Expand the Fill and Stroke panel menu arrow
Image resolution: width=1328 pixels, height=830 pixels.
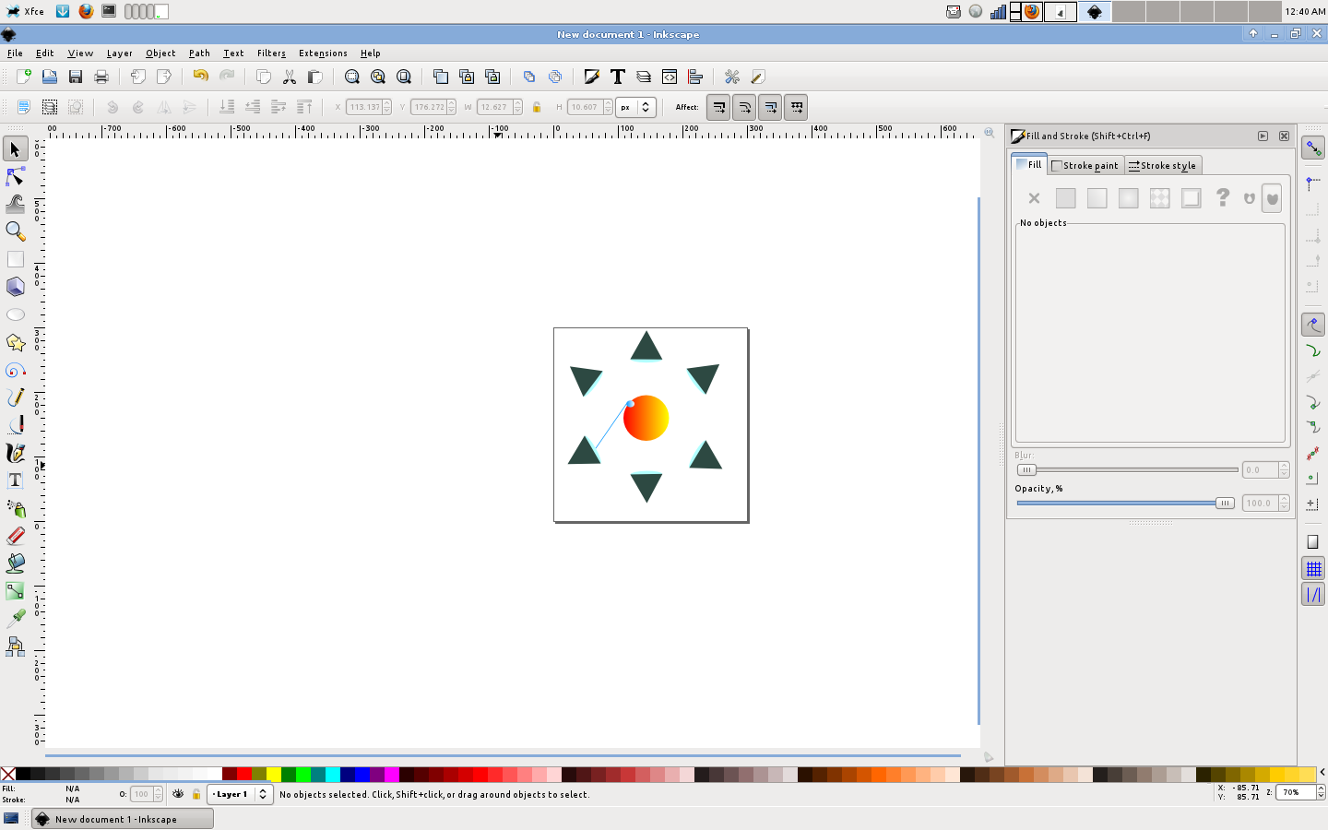(1263, 136)
